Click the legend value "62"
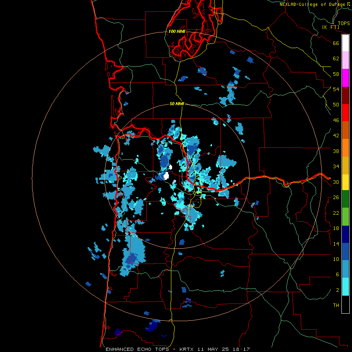The height and width of the screenshot is (352, 352). point(336,59)
